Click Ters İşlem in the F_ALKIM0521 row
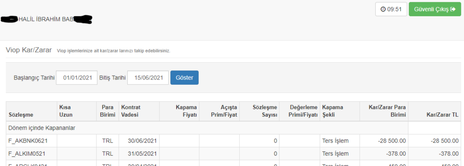Screen dimensions: 464x166 pos(335,154)
